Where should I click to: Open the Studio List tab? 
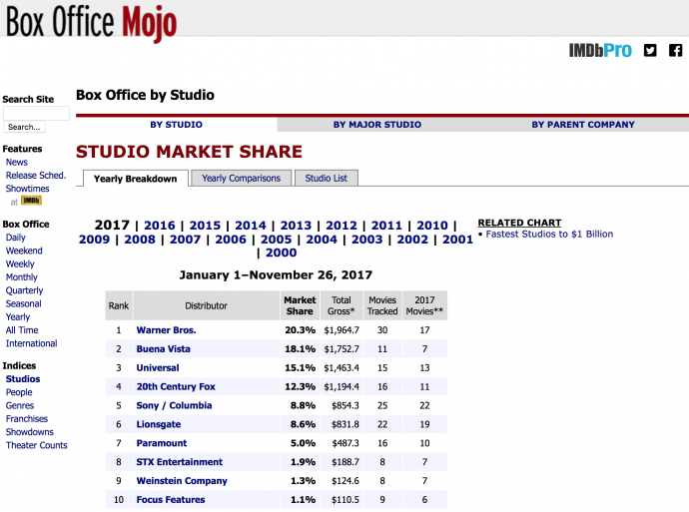326,178
